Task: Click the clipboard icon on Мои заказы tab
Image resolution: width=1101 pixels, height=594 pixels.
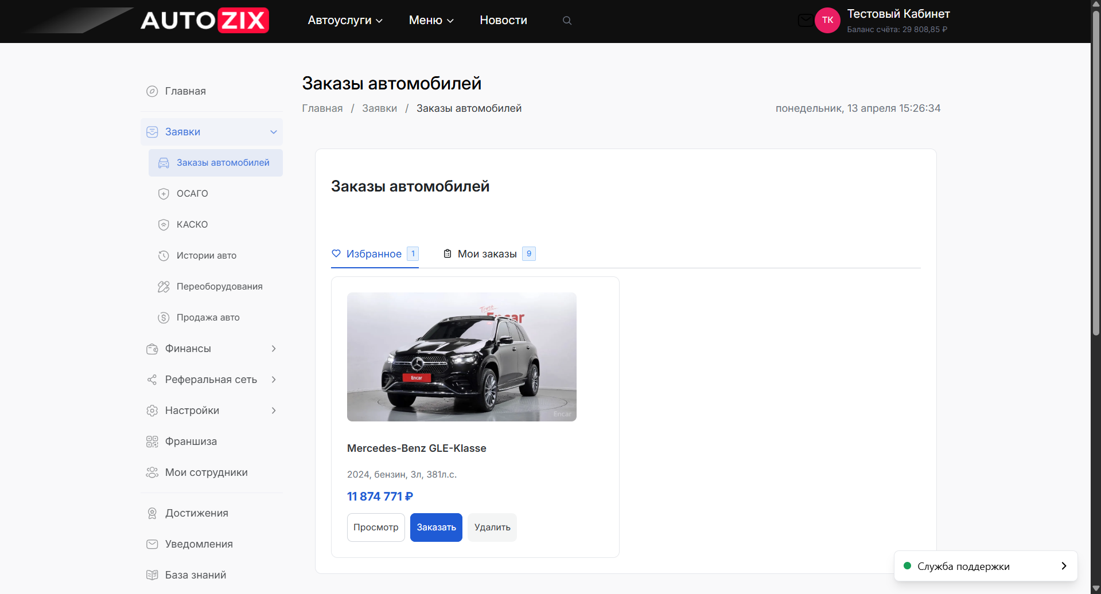Action: coord(448,253)
